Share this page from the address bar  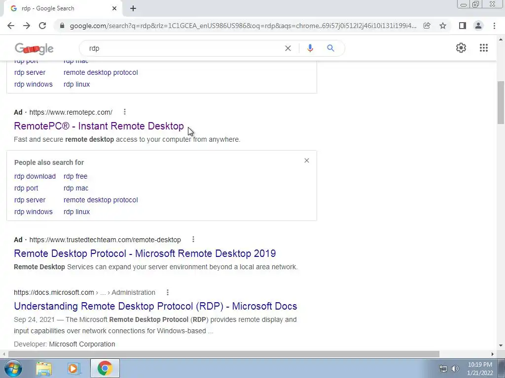pyautogui.click(x=427, y=26)
